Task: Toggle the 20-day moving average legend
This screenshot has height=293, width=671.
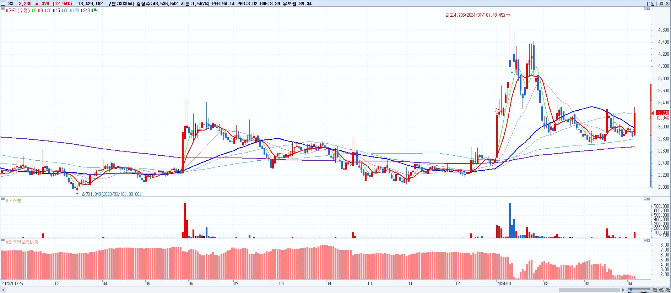Action: 48,10
